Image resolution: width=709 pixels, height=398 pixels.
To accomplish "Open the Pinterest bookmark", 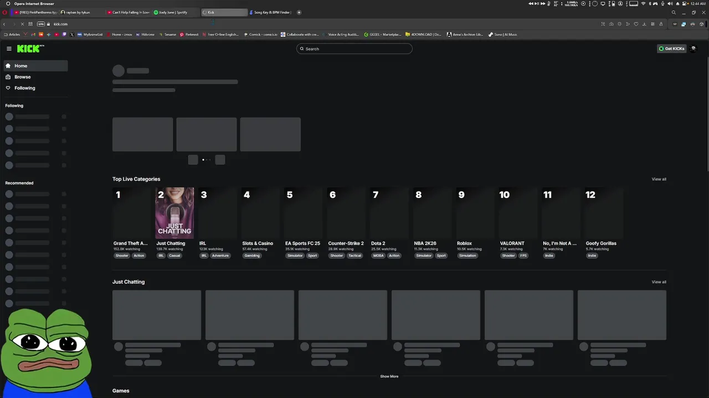I will [x=189, y=34].
